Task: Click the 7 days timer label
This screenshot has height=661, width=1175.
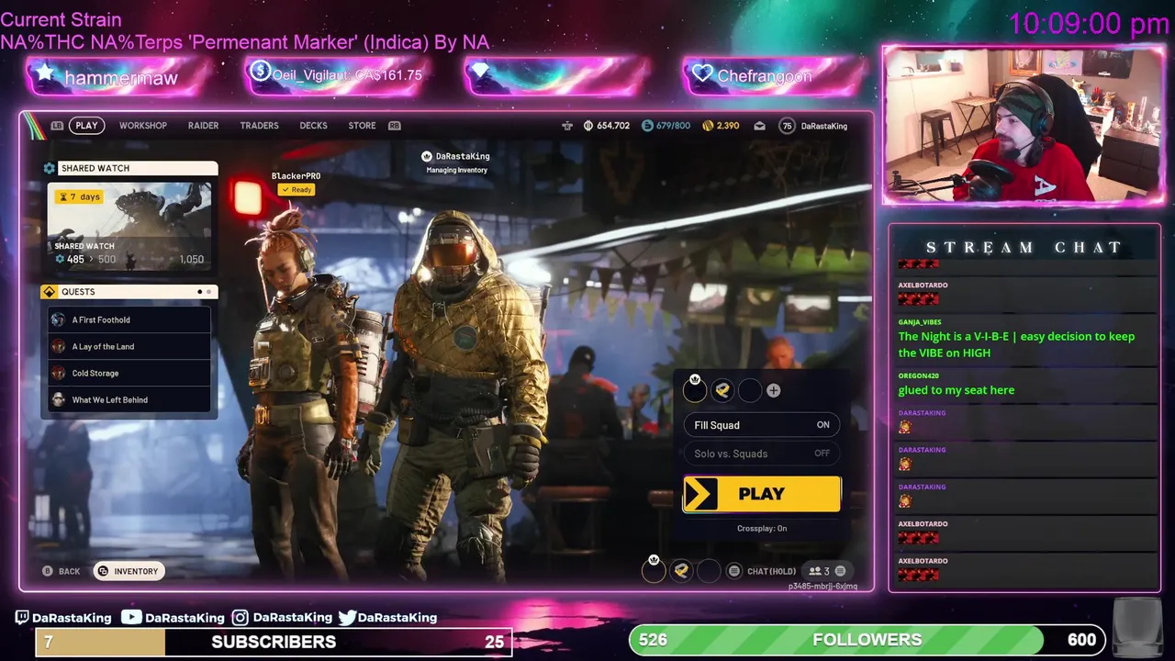Action: point(79,196)
